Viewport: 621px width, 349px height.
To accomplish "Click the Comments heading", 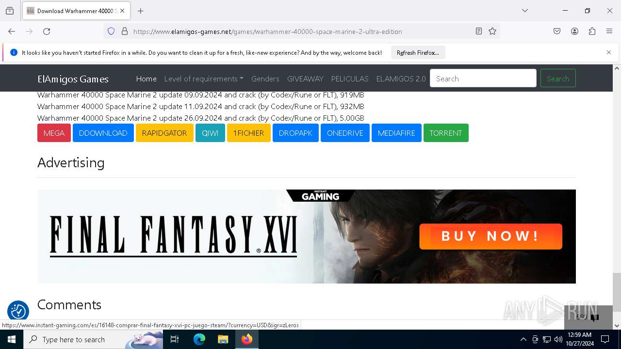I will (x=69, y=304).
